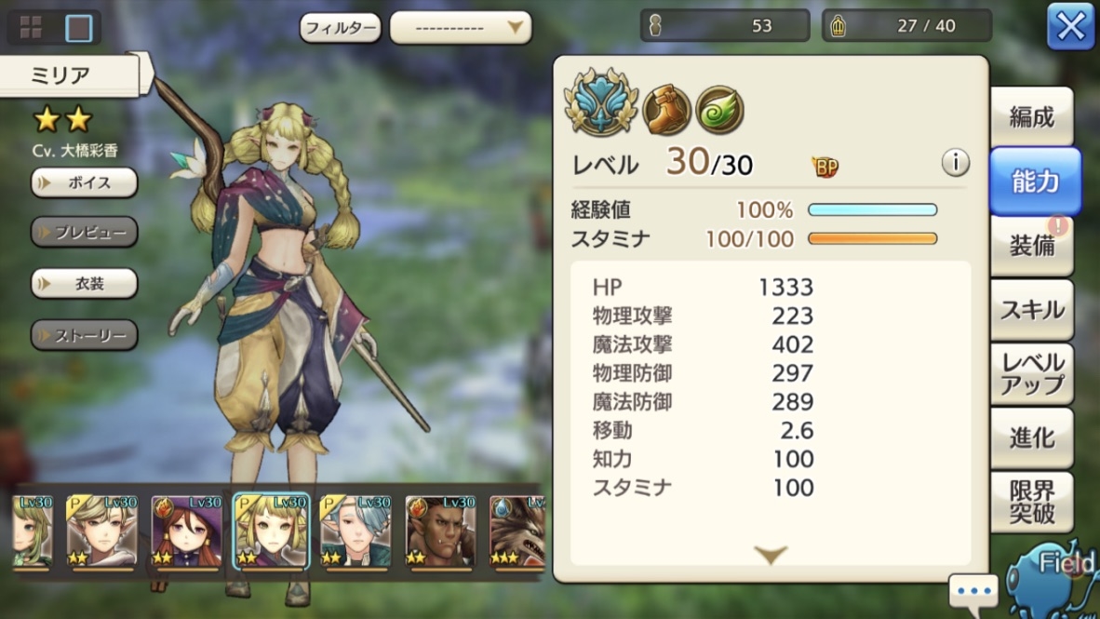Open the filter dropdown list
Viewport: 1100px width, 619px height.
pos(461,28)
